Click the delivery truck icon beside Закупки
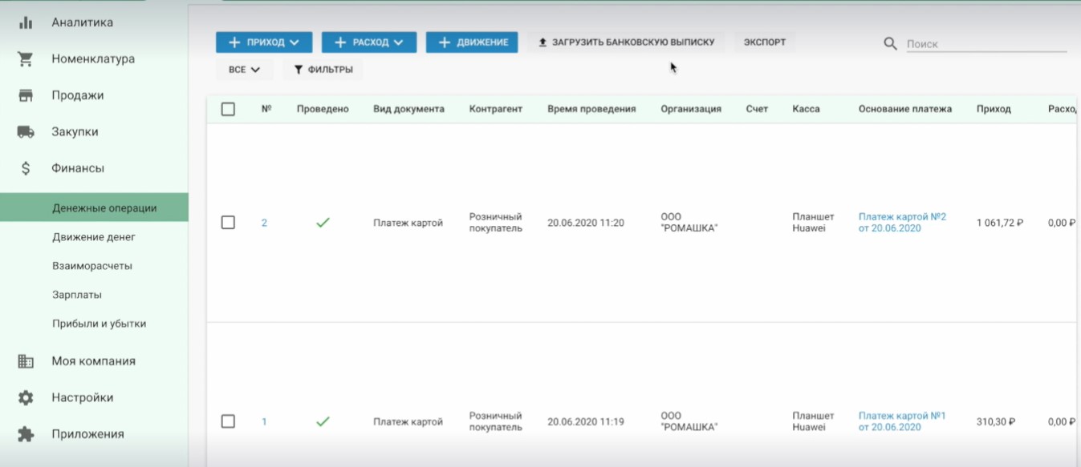 coord(26,132)
